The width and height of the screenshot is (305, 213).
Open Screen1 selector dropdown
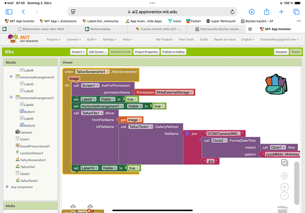pos(78,52)
